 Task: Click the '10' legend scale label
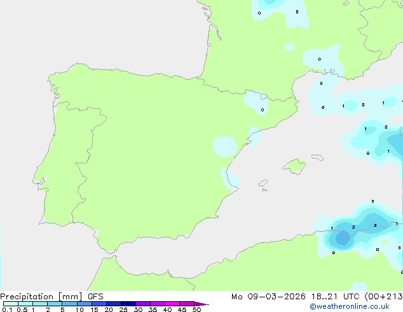[79, 309]
